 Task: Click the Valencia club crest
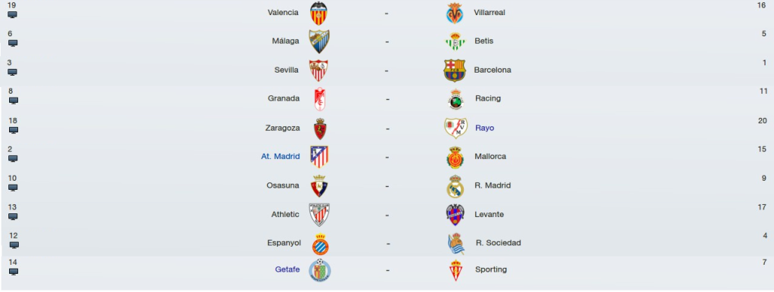click(x=319, y=14)
